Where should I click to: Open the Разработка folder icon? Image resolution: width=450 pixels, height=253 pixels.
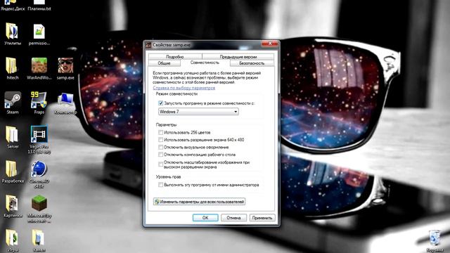coord(12,169)
